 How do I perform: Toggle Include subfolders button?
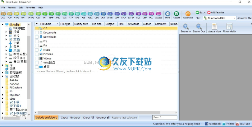[46, 117]
